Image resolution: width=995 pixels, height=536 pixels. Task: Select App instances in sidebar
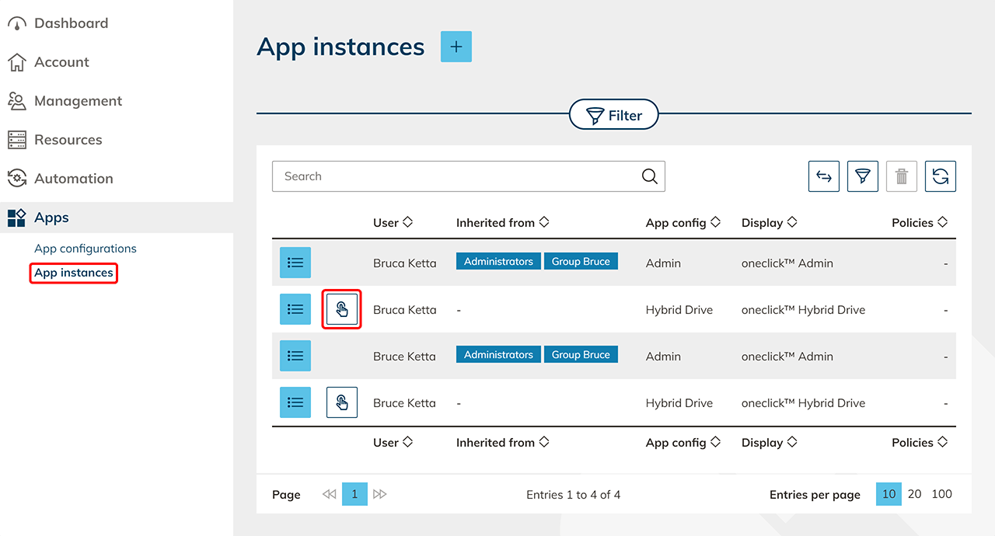click(74, 273)
